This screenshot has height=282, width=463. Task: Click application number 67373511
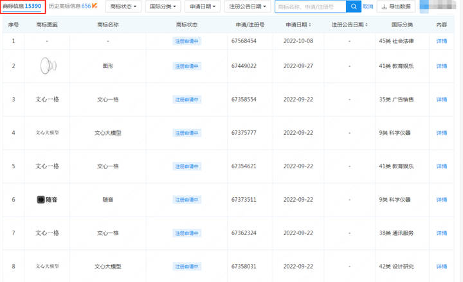(x=244, y=200)
